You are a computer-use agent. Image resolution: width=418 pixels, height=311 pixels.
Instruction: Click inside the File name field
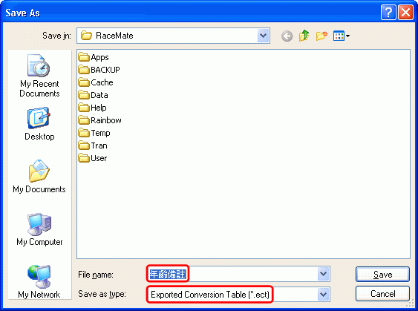click(232, 274)
